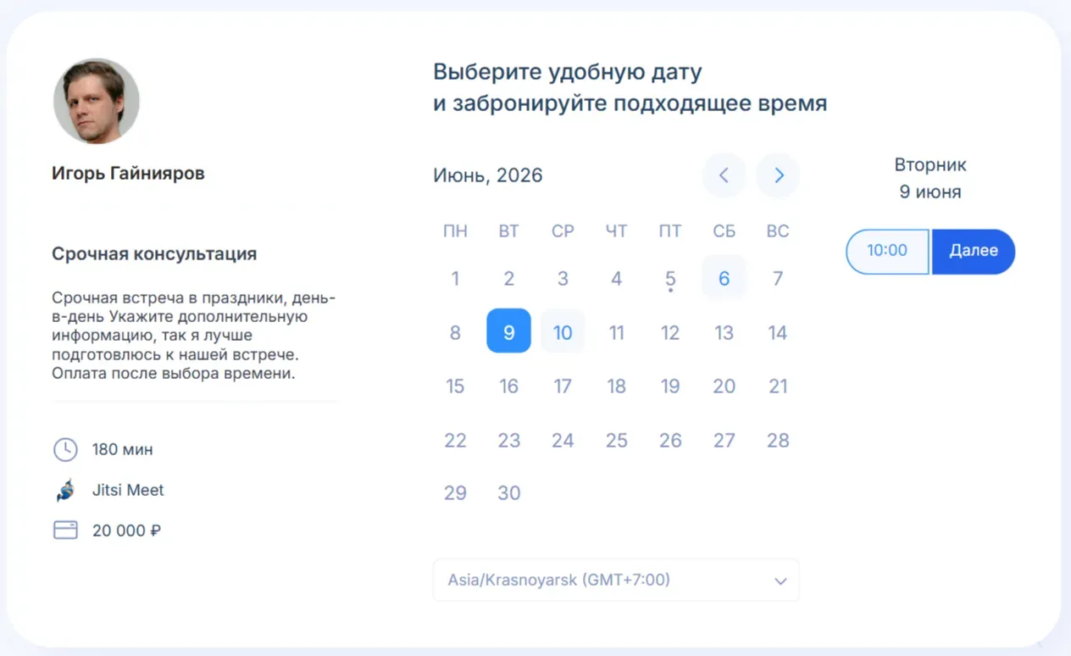Image resolution: width=1071 pixels, height=656 pixels.
Task: Select June 6 in the calendar
Action: (724, 278)
